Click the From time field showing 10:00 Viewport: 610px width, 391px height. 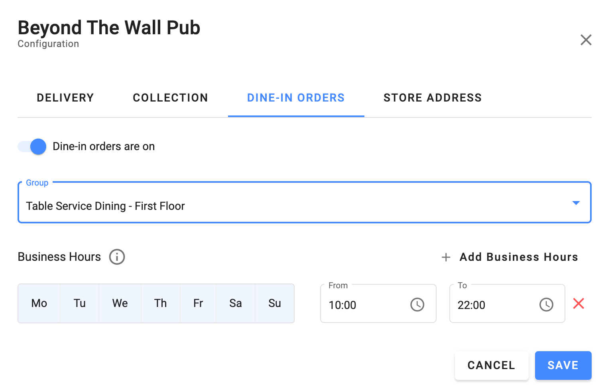point(363,305)
